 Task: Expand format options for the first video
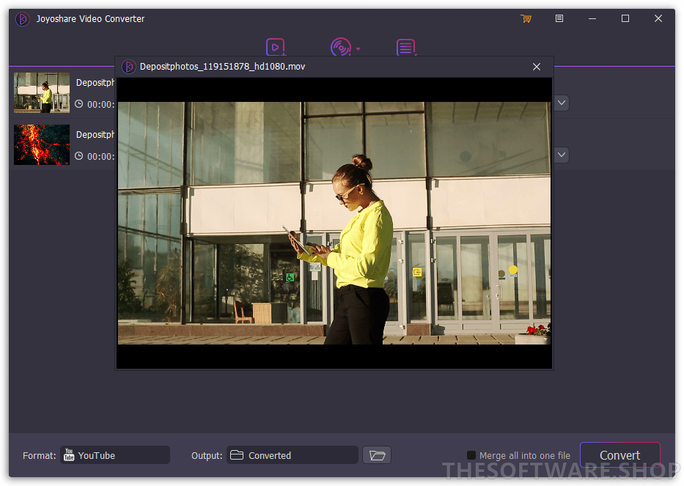561,103
